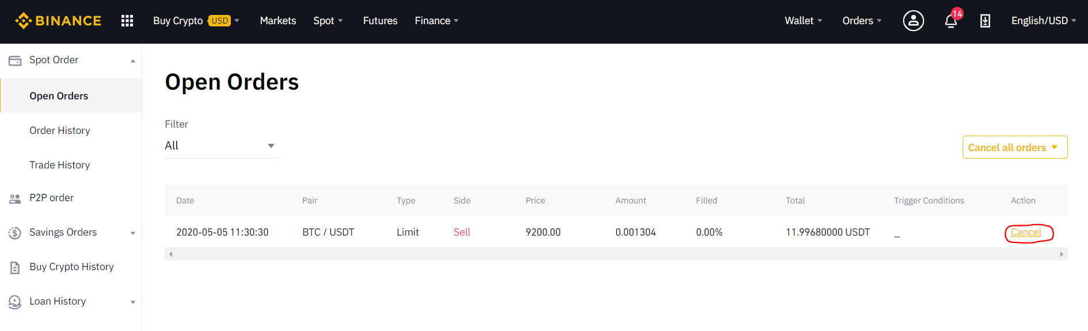
Task: Click the Cancel all orders button
Action: pyautogui.click(x=1014, y=147)
